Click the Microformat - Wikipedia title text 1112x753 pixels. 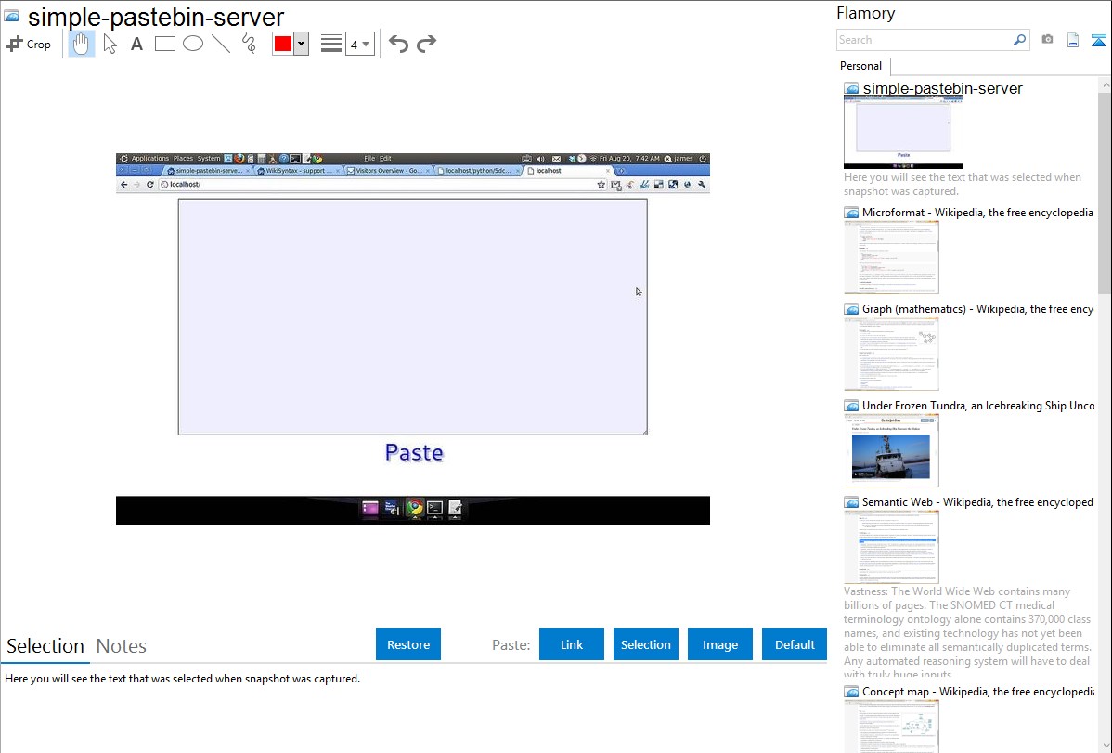pos(977,213)
